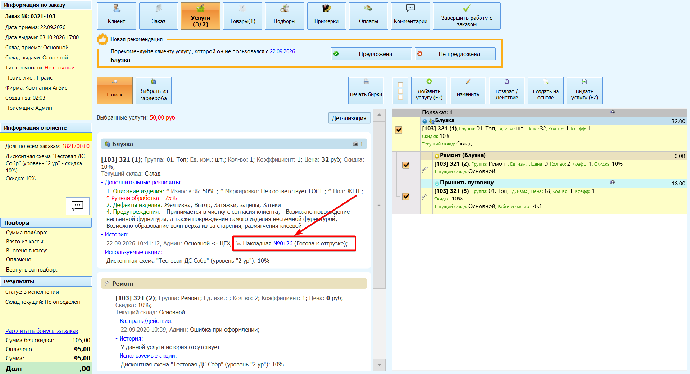The image size is (690, 374).
Task: Click Добавить услугу (F2) plus button
Action: pyautogui.click(x=429, y=91)
